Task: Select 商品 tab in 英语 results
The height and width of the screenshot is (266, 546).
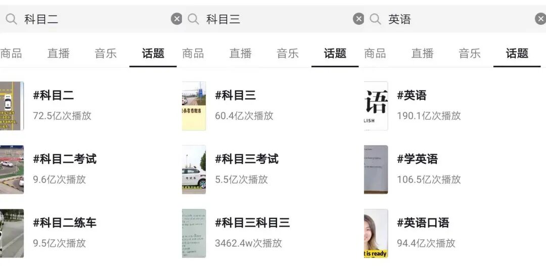Action: (x=375, y=53)
